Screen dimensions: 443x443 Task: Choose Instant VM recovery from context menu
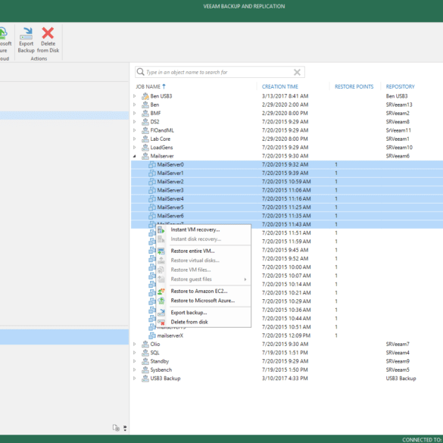(x=204, y=229)
